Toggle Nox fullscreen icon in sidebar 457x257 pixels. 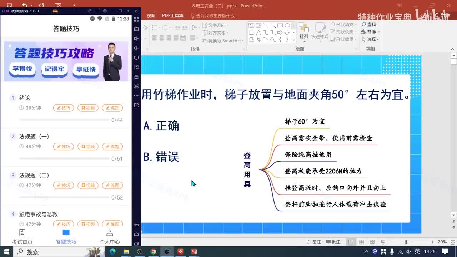(x=136, y=19)
